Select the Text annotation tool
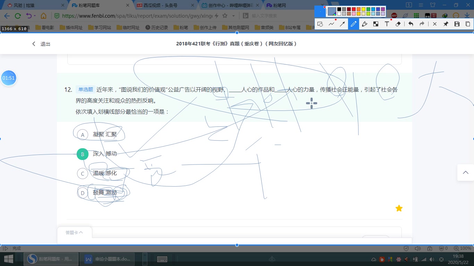 [387, 24]
